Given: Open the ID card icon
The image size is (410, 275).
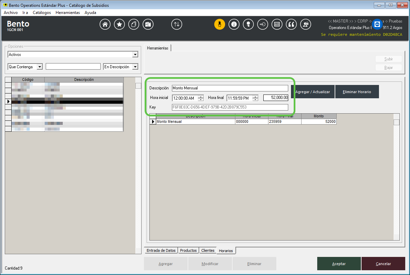Looking at the screenshot, I should click(x=277, y=25).
